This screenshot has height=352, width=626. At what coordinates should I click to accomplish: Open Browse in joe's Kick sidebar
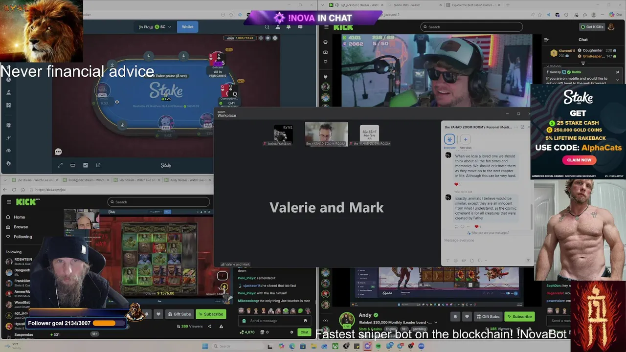[21, 227]
